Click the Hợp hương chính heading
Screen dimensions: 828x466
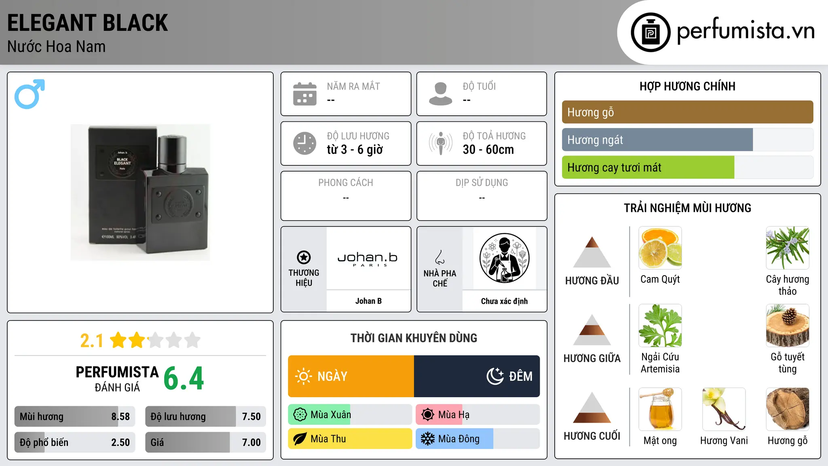(687, 86)
